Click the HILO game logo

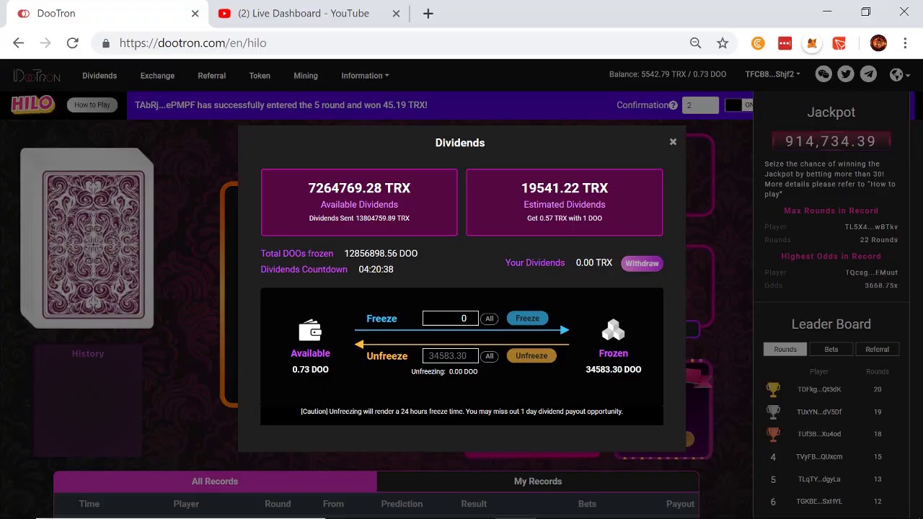(x=32, y=105)
